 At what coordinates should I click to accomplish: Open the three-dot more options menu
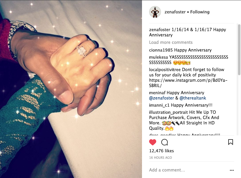click(232, 170)
